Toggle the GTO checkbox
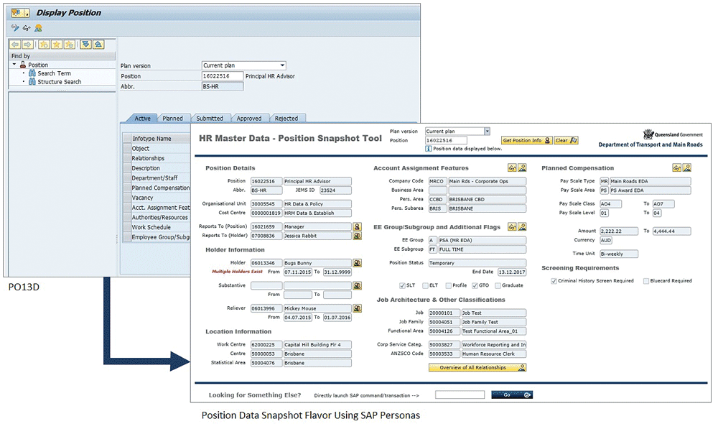 (475, 285)
